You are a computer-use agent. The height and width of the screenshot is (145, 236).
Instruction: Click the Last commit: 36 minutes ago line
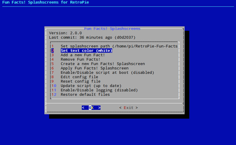click(x=92, y=37)
